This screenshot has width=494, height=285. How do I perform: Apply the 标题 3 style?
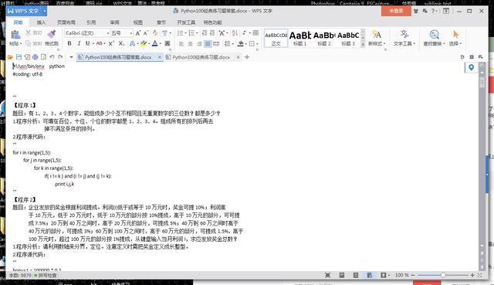(x=348, y=39)
